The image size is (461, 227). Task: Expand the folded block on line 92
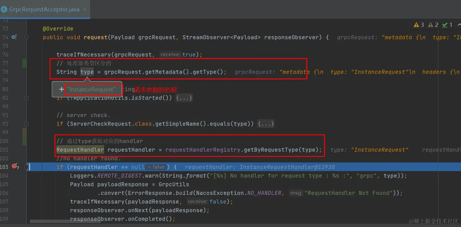27,124
